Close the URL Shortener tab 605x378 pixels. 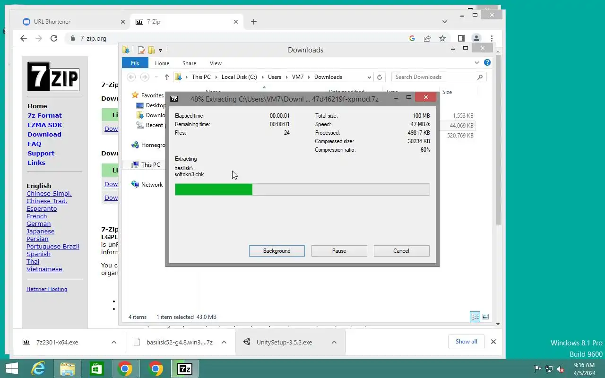(123, 22)
